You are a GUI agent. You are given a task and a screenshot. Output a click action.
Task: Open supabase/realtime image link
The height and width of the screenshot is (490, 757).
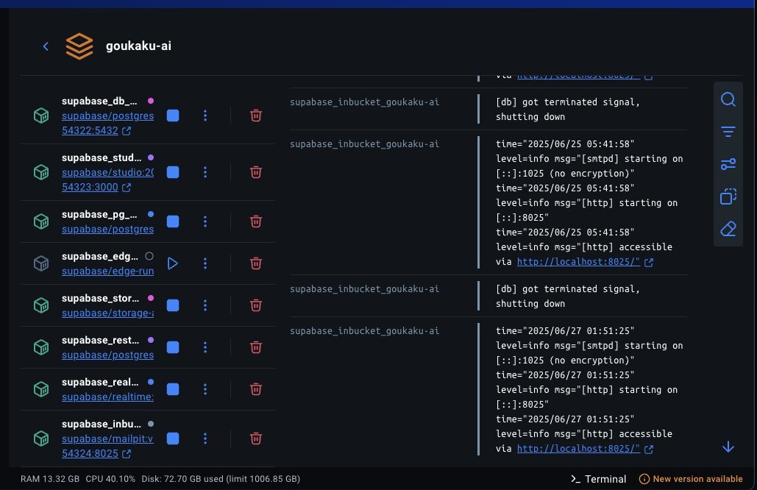point(107,397)
